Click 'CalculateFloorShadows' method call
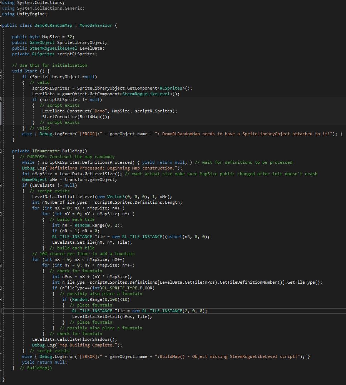Viewport: 346px width, 385px height. click(83, 339)
